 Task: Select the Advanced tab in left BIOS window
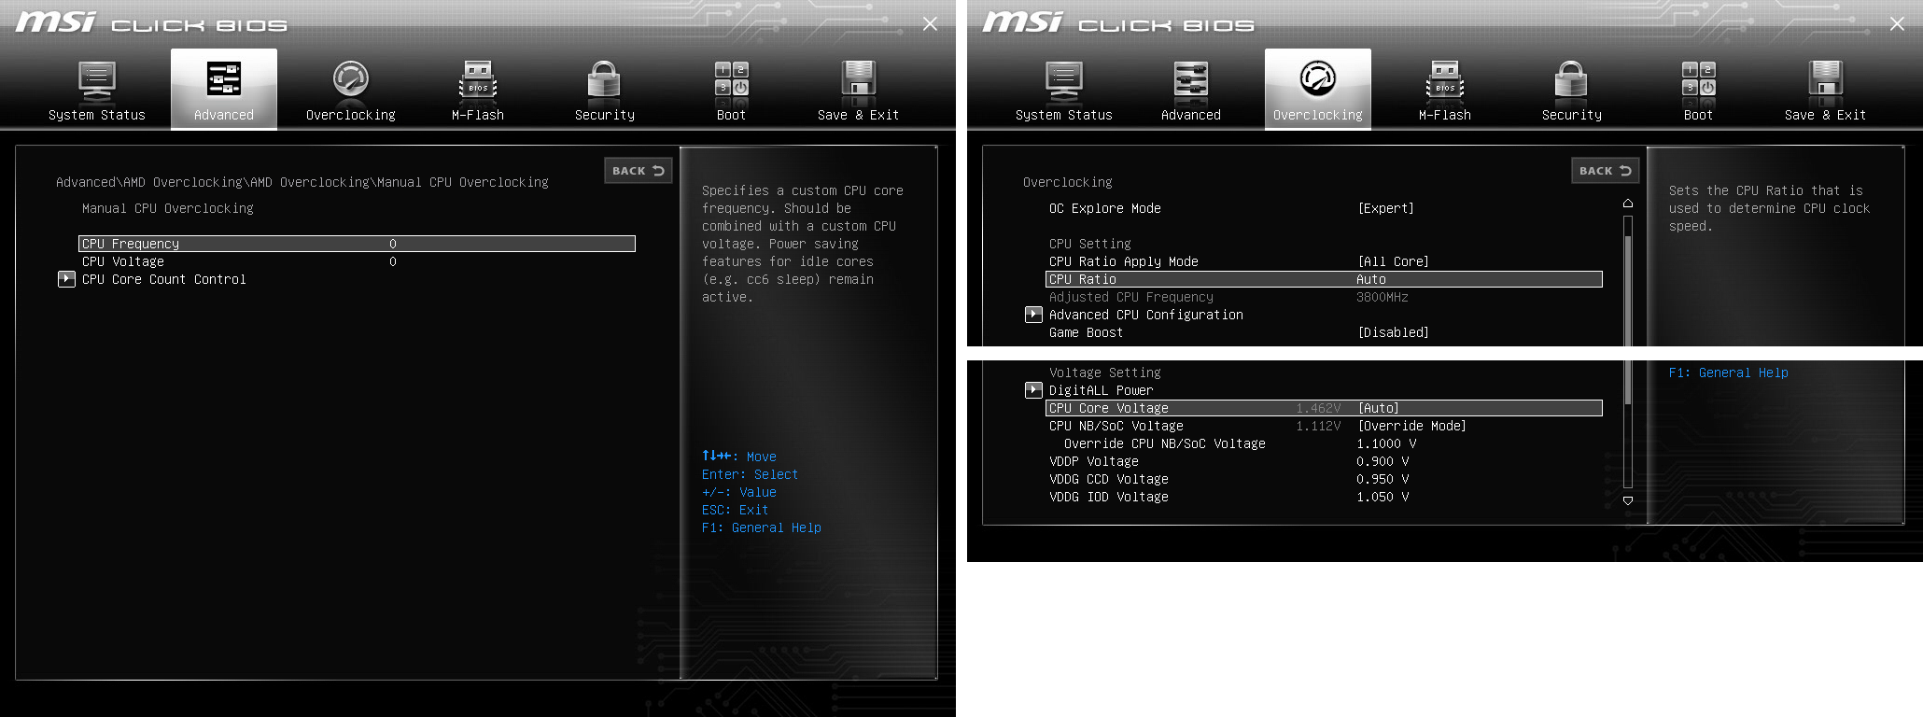pyautogui.click(x=224, y=89)
